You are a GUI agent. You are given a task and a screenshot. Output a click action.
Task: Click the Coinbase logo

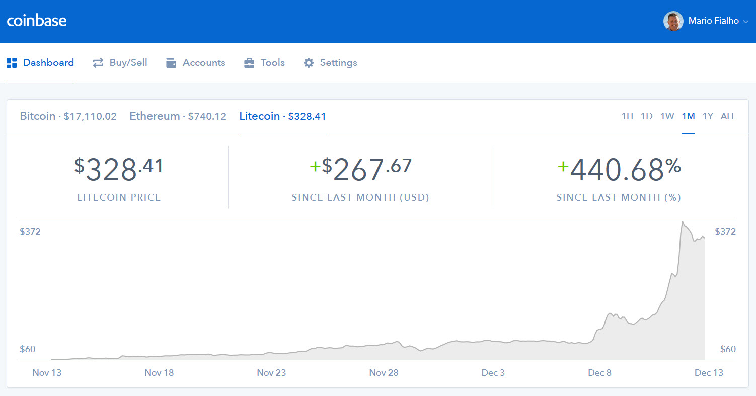click(37, 21)
